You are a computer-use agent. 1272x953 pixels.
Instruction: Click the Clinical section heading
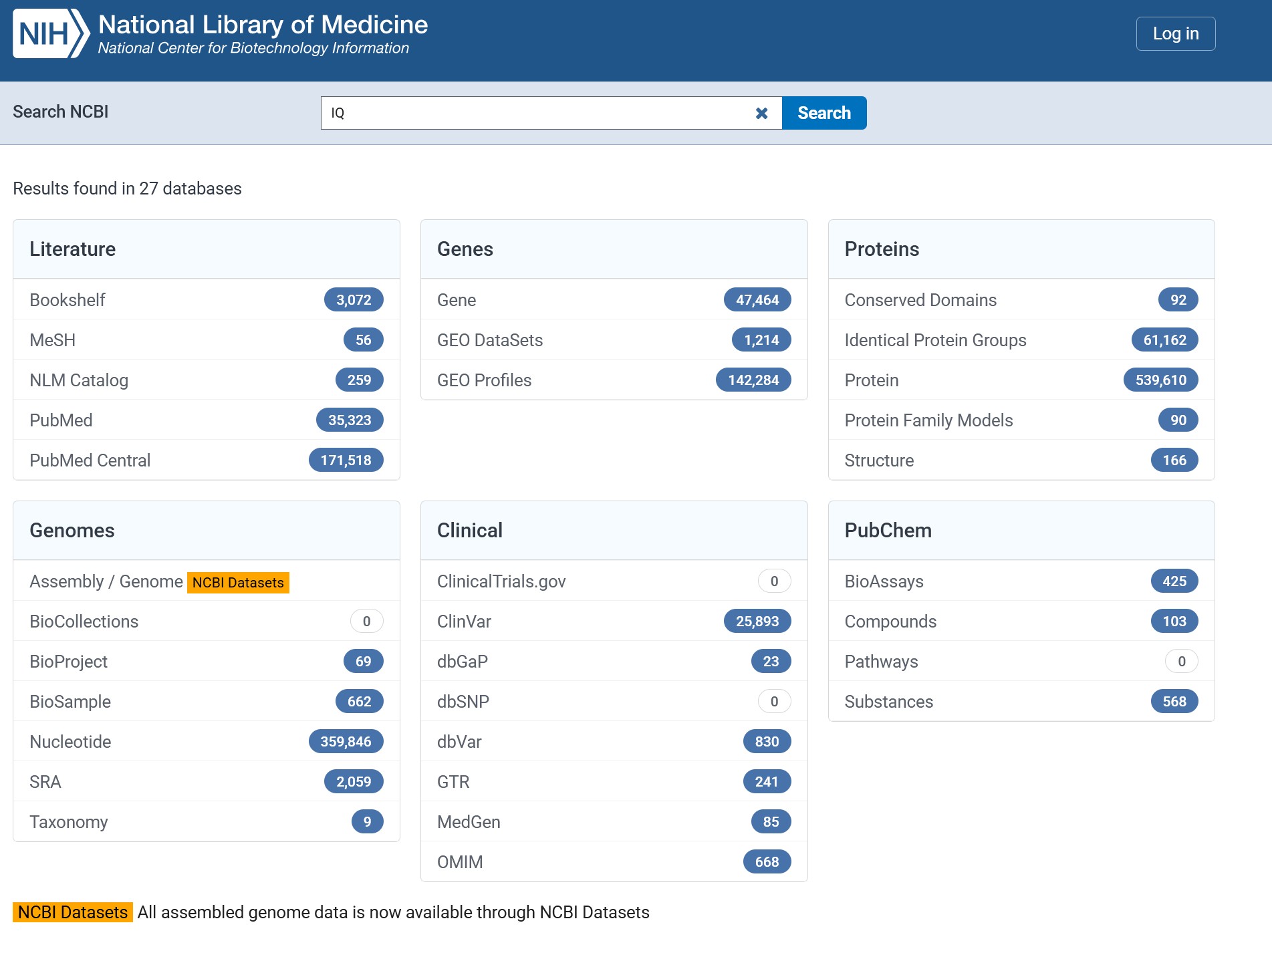(469, 531)
